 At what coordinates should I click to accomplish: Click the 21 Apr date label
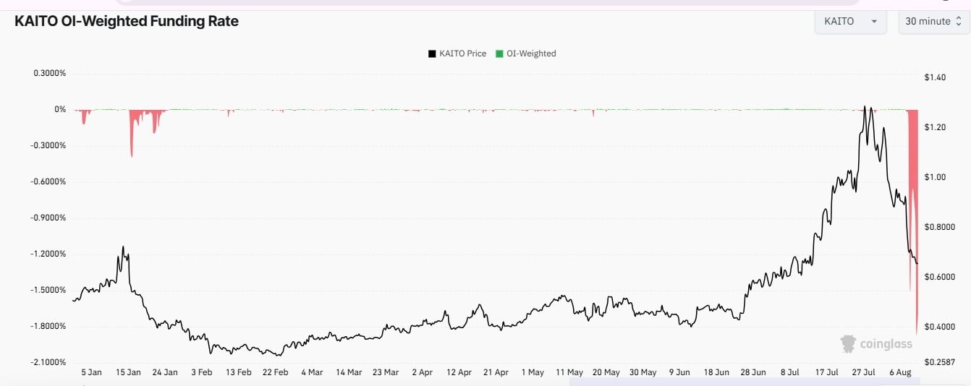(x=496, y=373)
